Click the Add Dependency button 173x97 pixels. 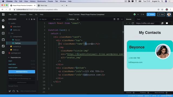tap(22, 72)
